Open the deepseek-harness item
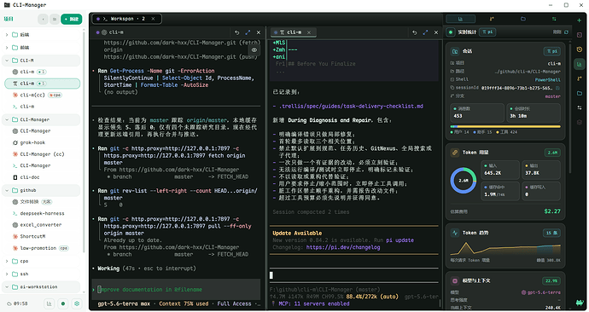589x312 pixels. click(42, 213)
